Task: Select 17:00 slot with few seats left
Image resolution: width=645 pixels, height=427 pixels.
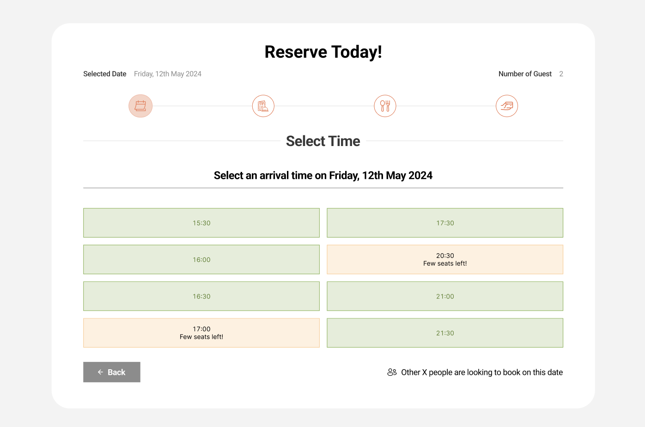Action: pos(201,333)
